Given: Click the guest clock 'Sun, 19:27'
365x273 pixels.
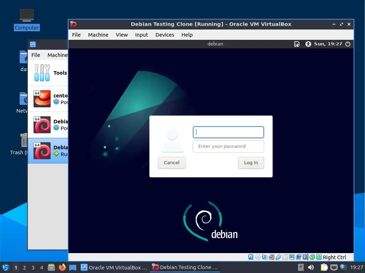Looking at the screenshot, I should point(328,44).
